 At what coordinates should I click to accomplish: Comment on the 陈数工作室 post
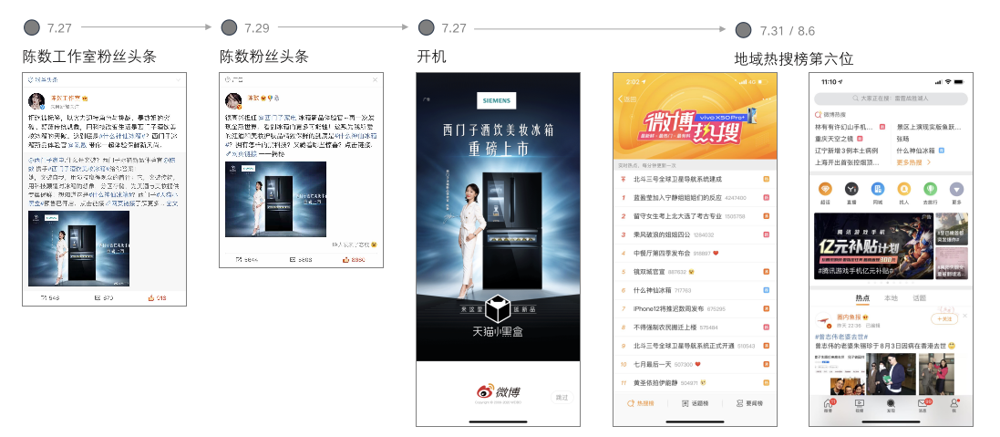click(104, 298)
